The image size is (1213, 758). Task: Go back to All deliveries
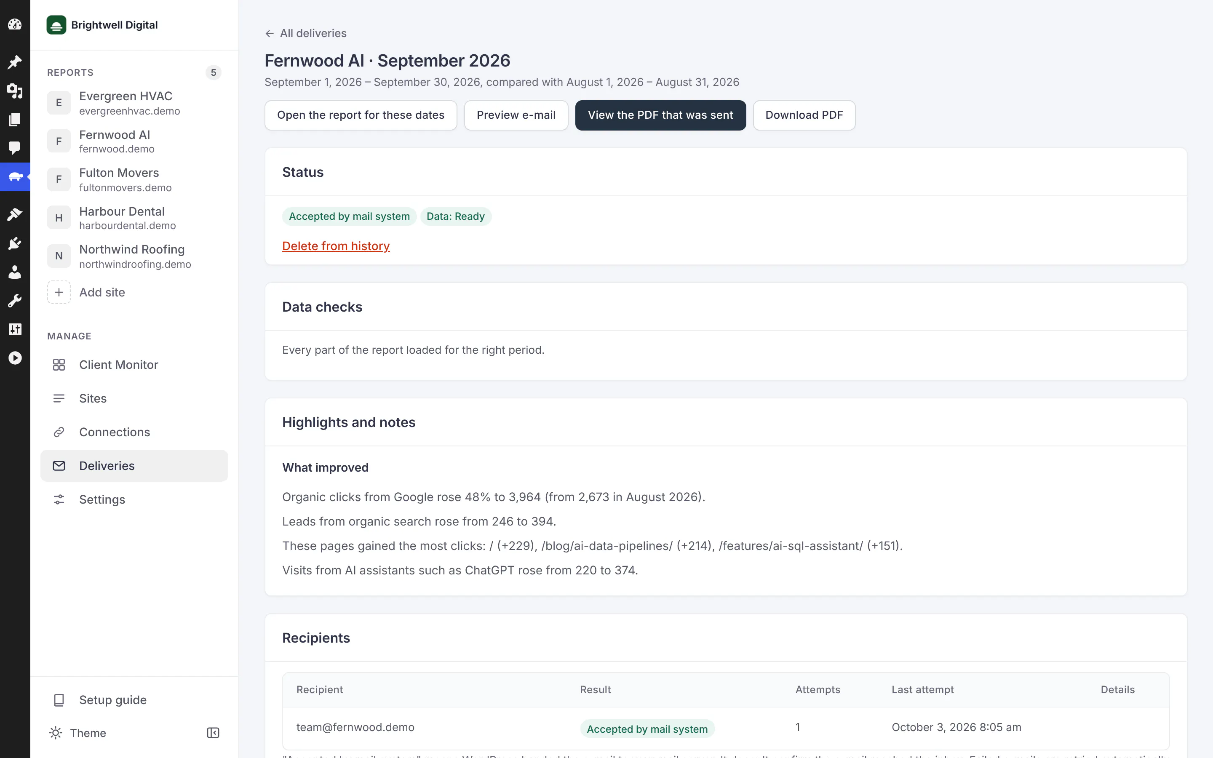point(306,33)
